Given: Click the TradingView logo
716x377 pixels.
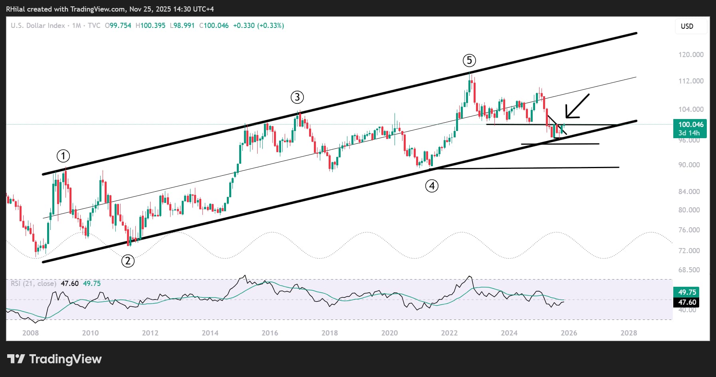Looking at the screenshot, I should pos(54,359).
